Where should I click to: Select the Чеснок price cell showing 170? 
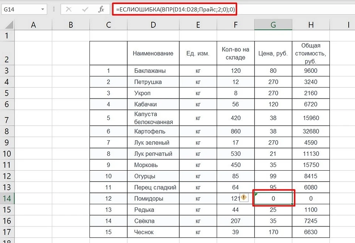click(273, 232)
